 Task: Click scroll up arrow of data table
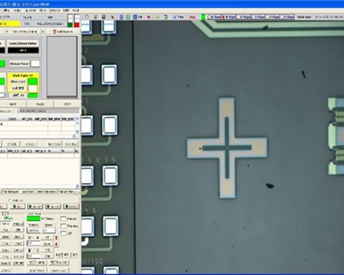tap(77, 118)
